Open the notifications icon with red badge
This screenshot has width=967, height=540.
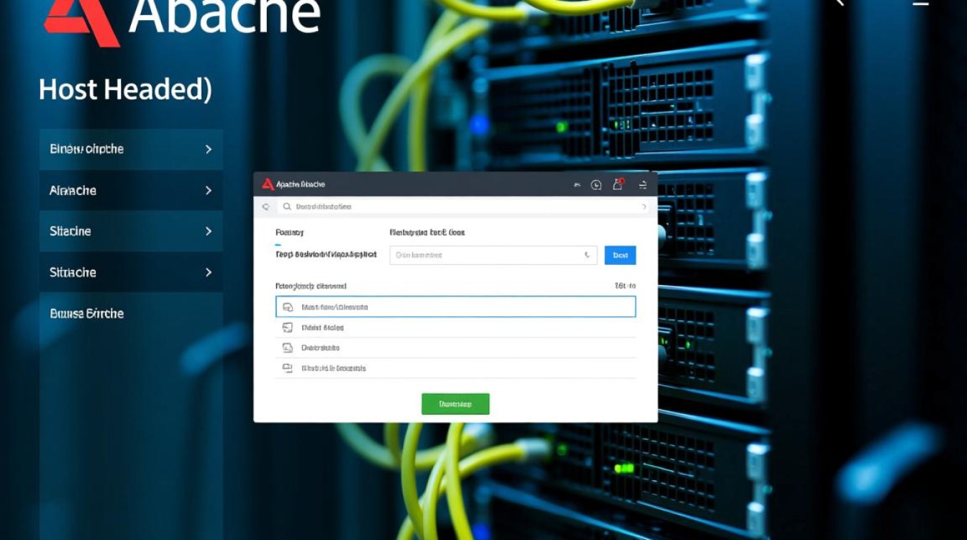617,184
